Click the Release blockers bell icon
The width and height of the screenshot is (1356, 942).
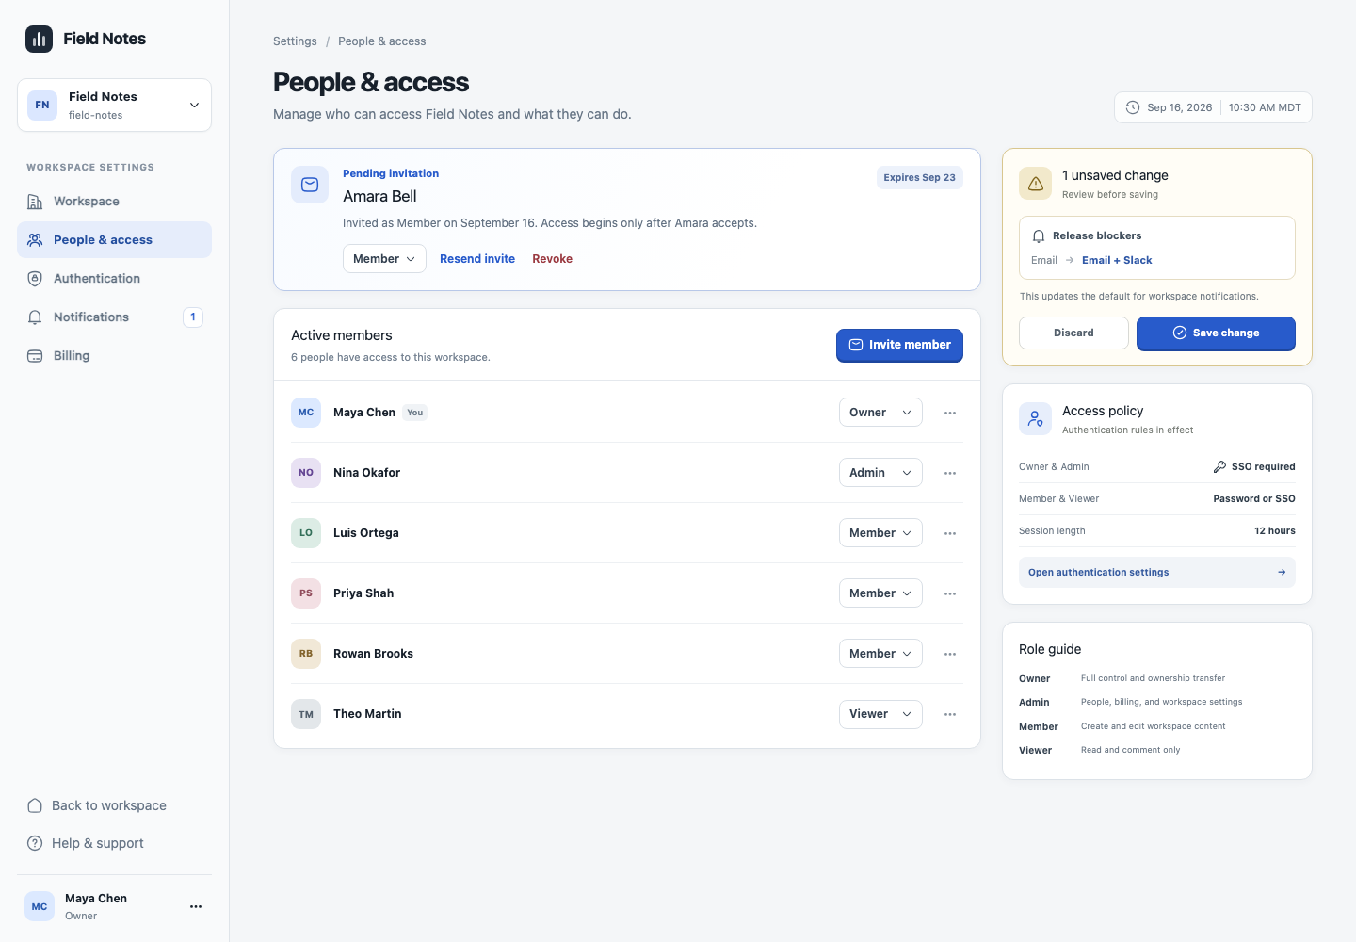point(1039,236)
